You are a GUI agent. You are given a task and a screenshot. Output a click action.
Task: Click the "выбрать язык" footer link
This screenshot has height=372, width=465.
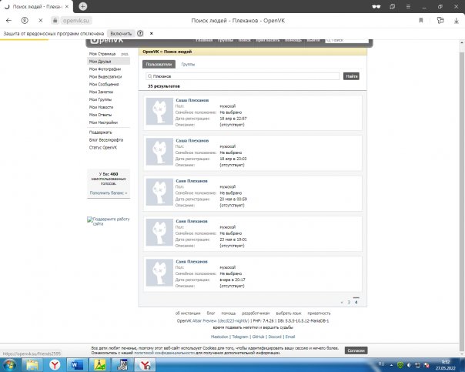pos(289,313)
